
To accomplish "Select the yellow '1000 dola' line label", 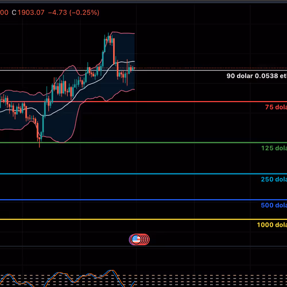I will pyautogui.click(x=272, y=225).
